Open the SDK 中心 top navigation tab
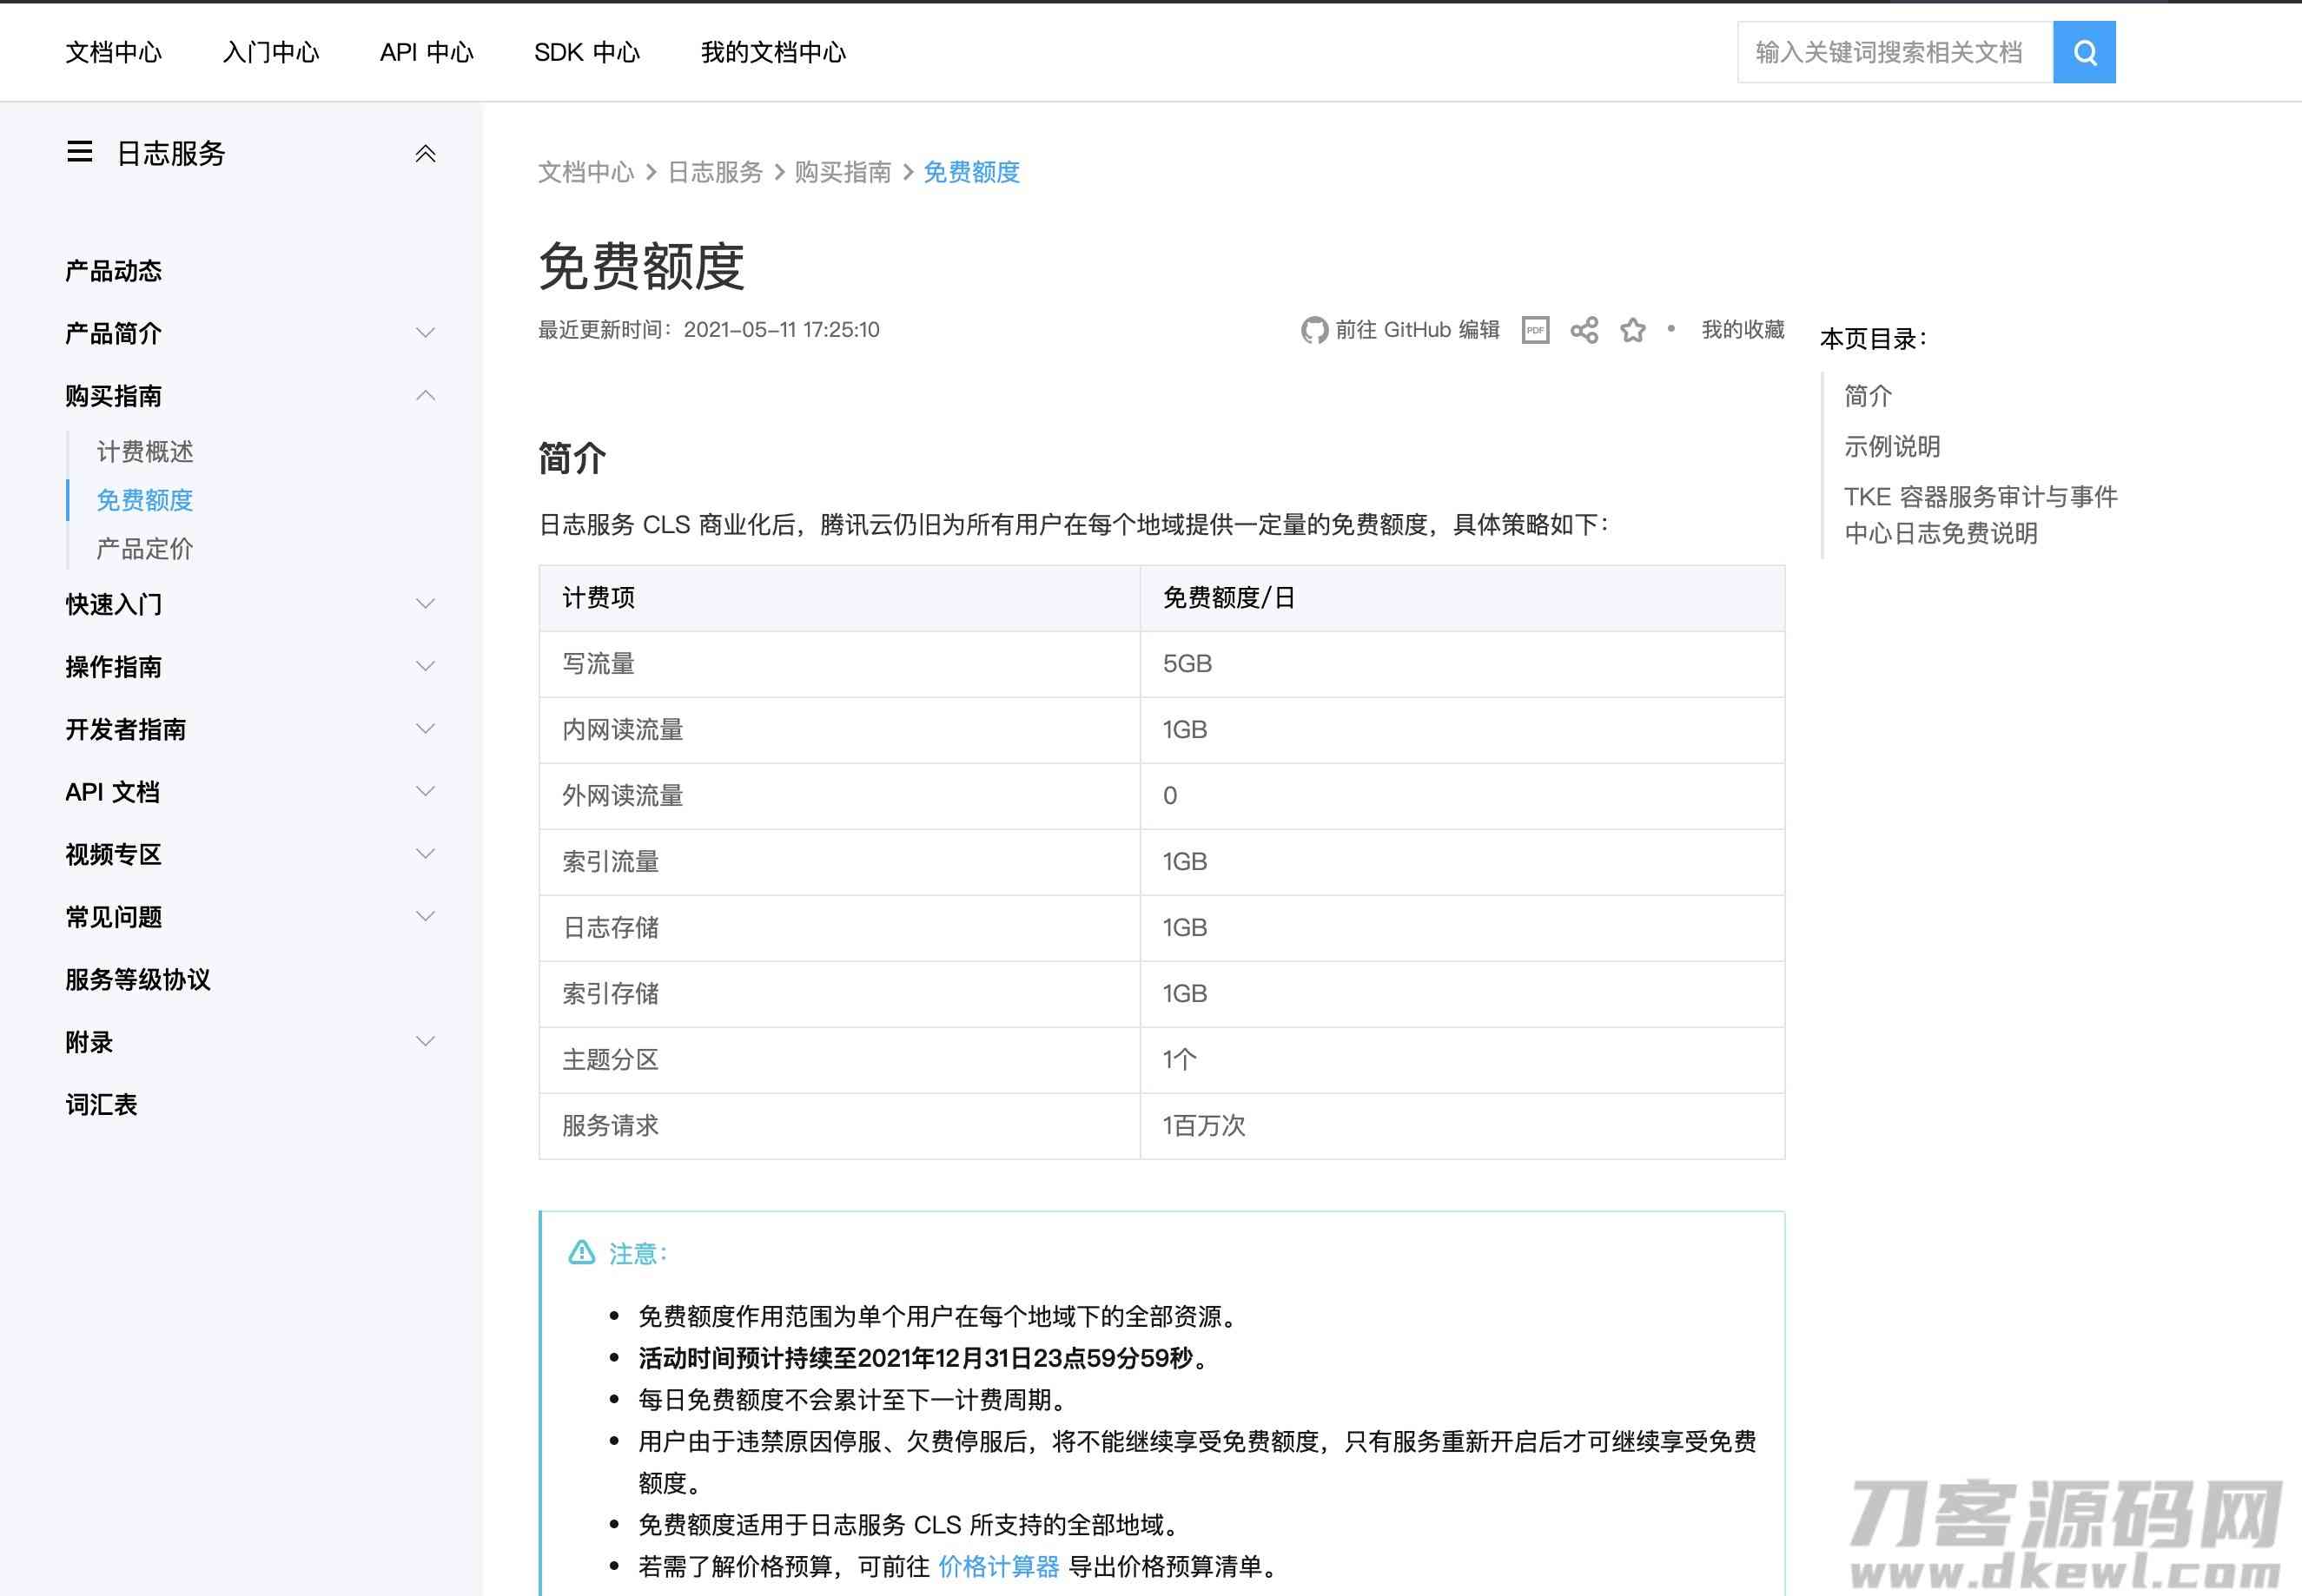 pos(586,52)
